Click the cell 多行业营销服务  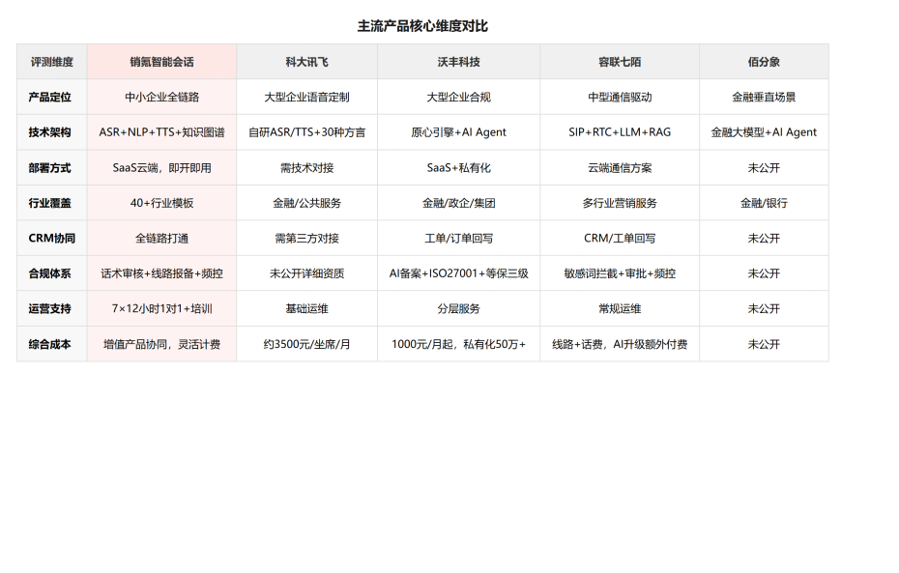click(620, 203)
